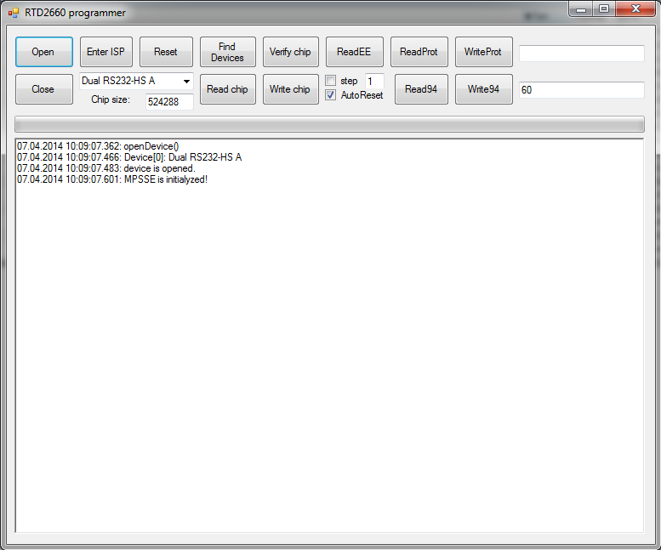661x550 pixels.
Task: Click the WriteProt button
Action: [483, 52]
